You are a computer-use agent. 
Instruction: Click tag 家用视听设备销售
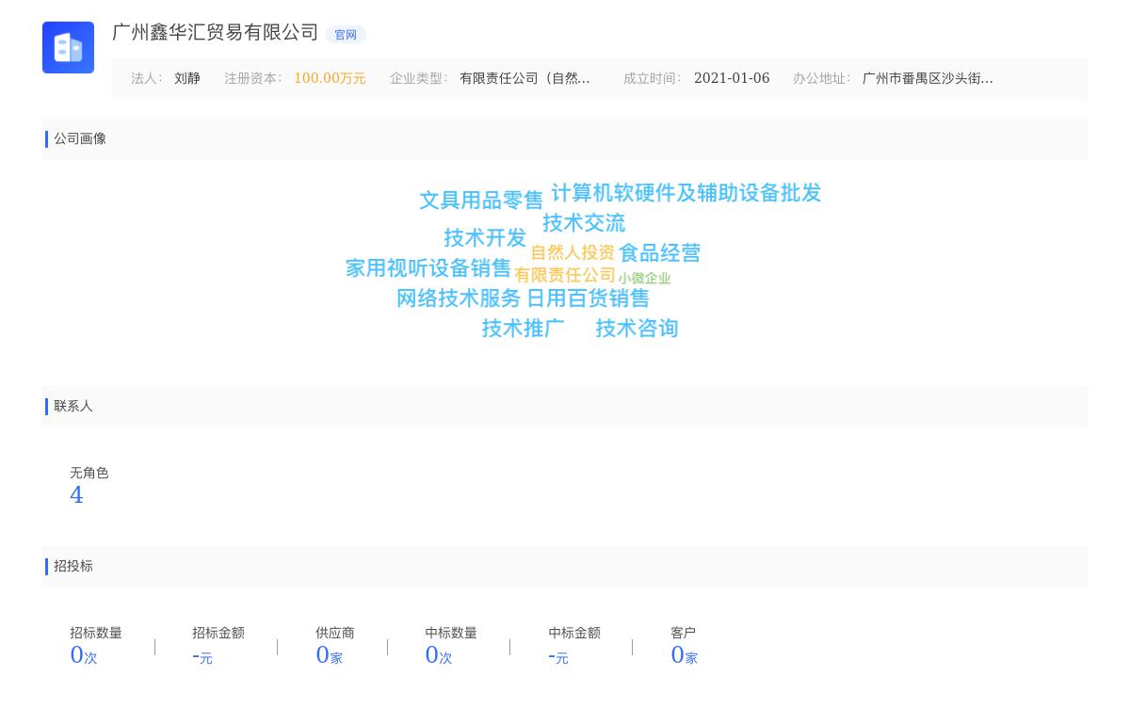pos(428,268)
